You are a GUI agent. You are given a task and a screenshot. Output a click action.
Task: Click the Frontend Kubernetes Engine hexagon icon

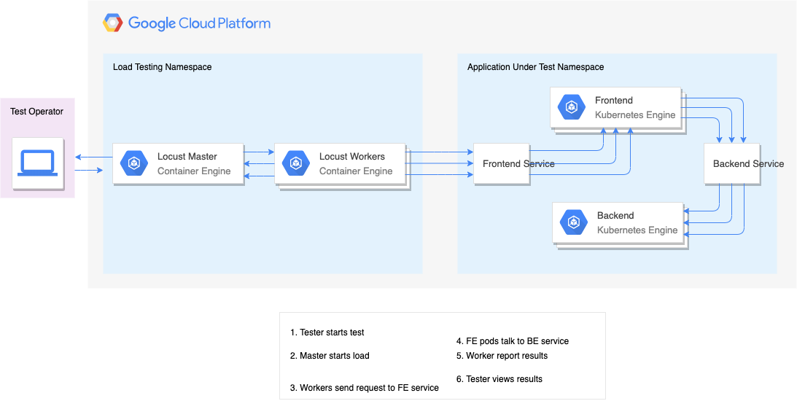572,107
